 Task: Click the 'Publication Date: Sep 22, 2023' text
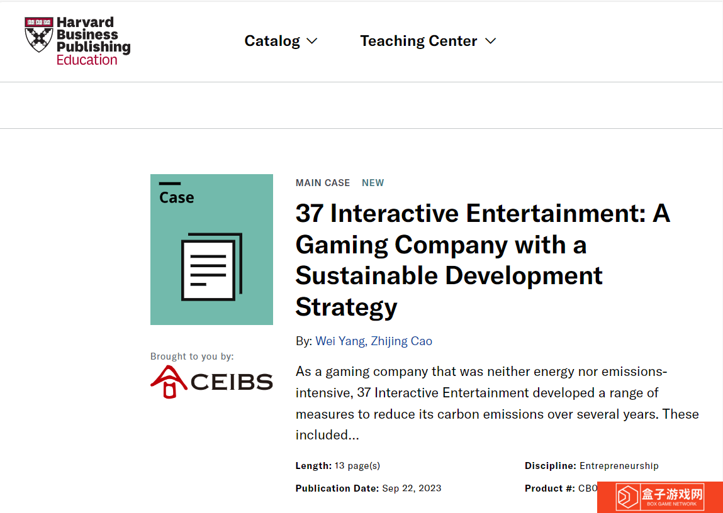tap(368, 488)
